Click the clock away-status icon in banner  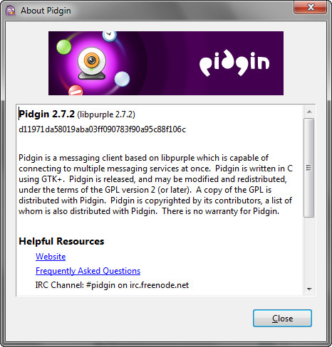110,36
